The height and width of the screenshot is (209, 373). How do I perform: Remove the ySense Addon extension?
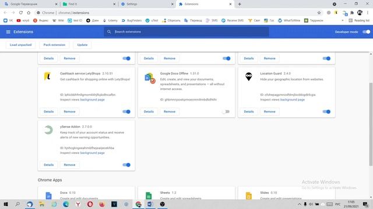(69, 165)
